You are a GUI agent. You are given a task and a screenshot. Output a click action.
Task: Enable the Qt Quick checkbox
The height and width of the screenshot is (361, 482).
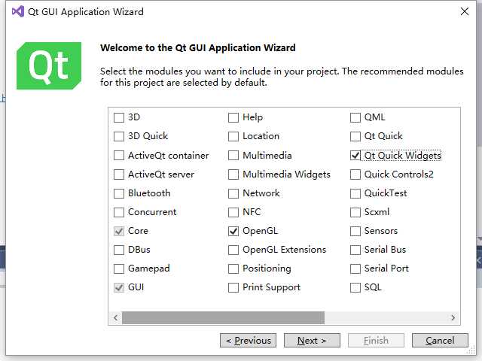click(355, 136)
